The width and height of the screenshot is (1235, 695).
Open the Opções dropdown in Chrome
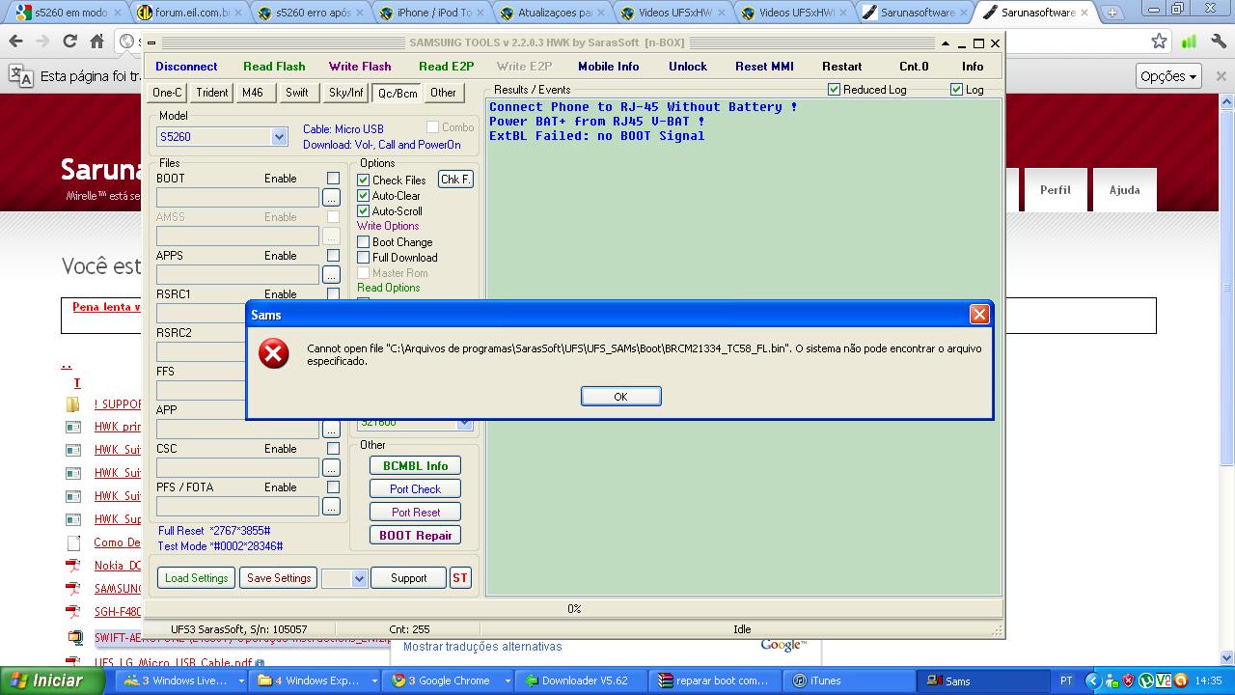pyautogui.click(x=1168, y=76)
